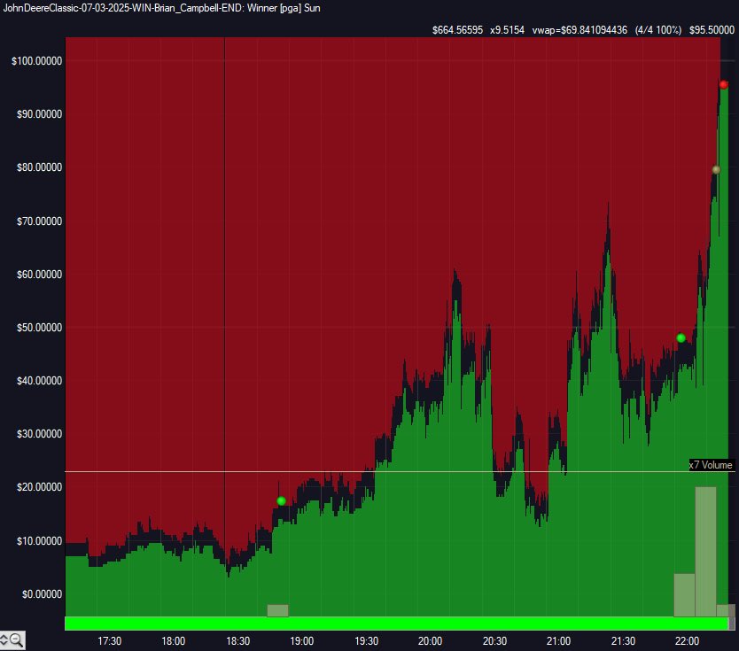Click the '(4/4 100%)' indicator
Screen dimensions: 739x651
658,30
